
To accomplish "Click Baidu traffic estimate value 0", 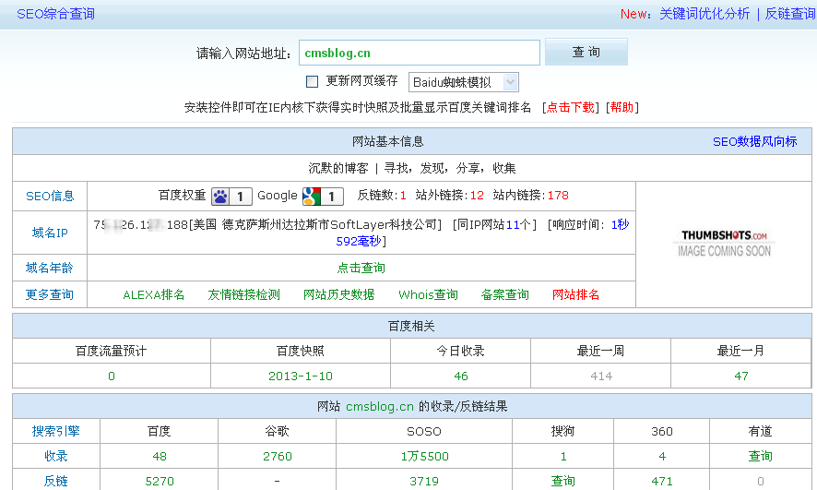I will (112, 376).
